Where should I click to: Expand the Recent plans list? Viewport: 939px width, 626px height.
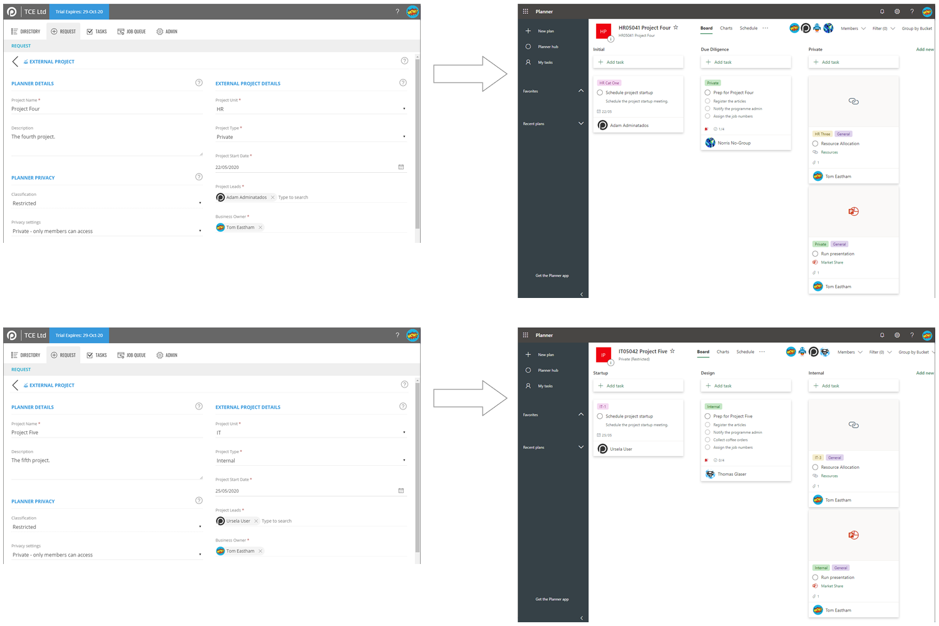(581, 123)
